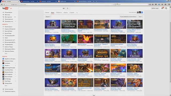
Task: Open the second related channel avatar
Action: (140, 13)
